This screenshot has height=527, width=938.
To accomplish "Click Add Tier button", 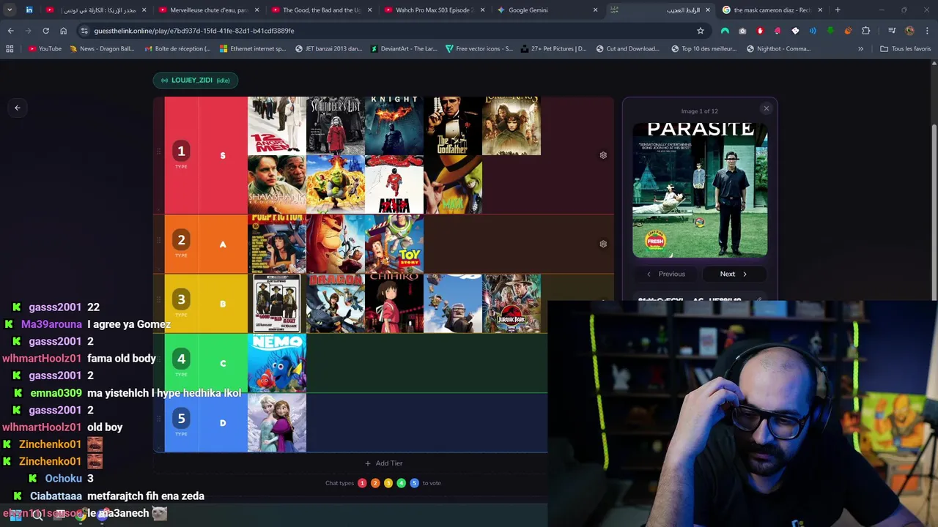I will point(384,463).
